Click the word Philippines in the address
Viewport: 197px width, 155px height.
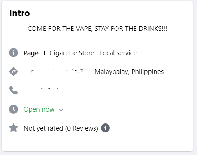click(148, 72)
